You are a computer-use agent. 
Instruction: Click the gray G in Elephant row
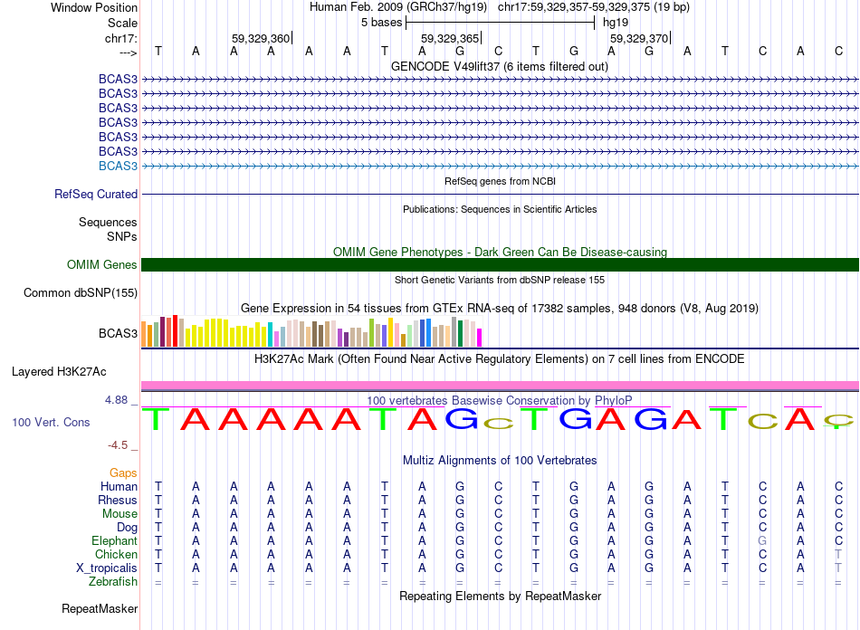click(762, 541)
